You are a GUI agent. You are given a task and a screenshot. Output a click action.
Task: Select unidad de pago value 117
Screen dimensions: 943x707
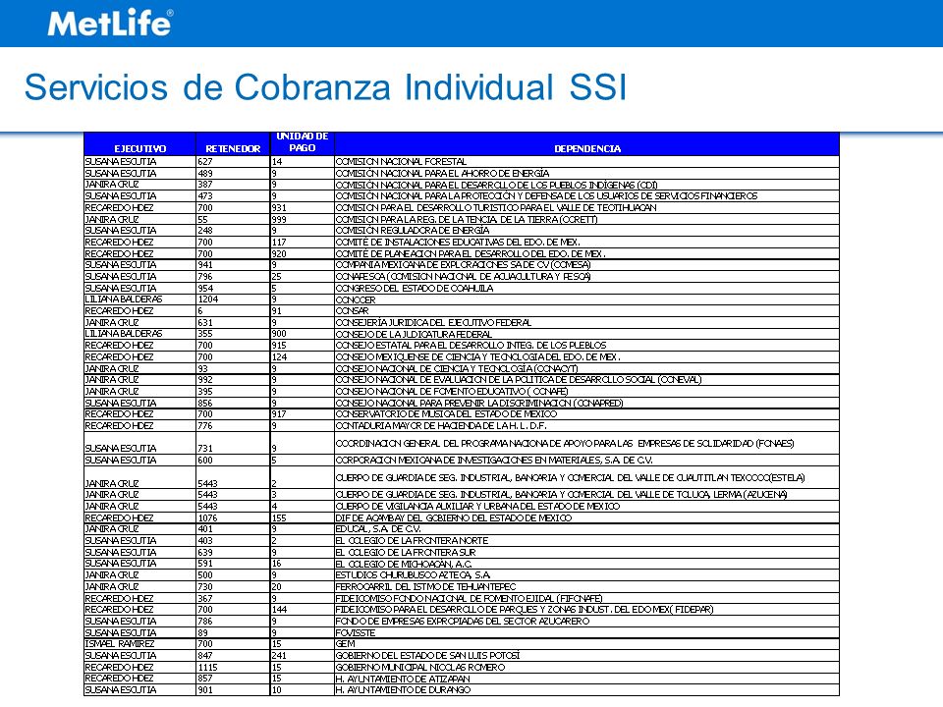pos(279,243)
